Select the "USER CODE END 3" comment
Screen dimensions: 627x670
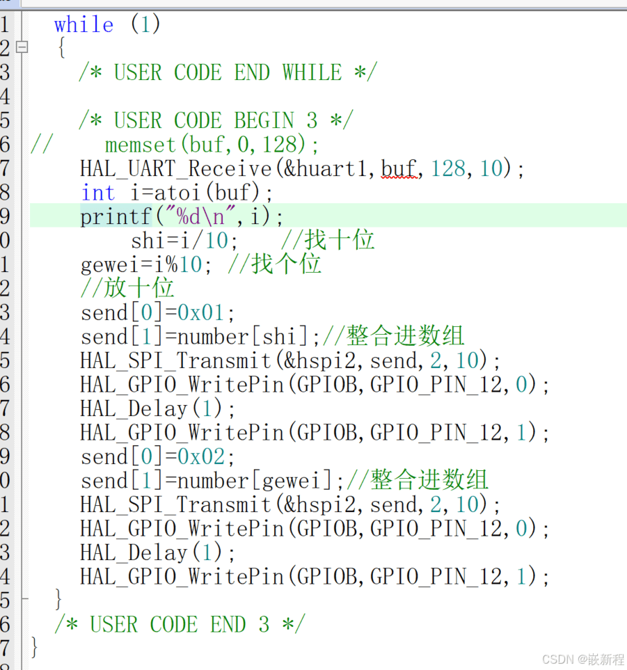180,624
